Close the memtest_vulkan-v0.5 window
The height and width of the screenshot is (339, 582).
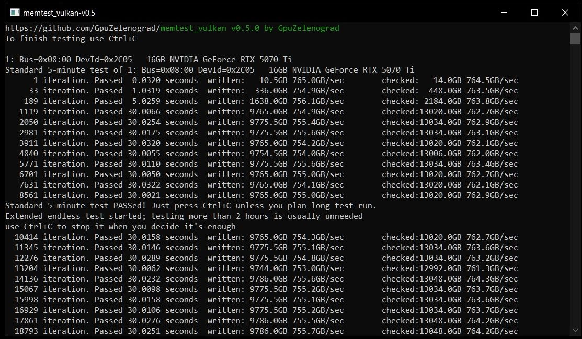[565, 13]
